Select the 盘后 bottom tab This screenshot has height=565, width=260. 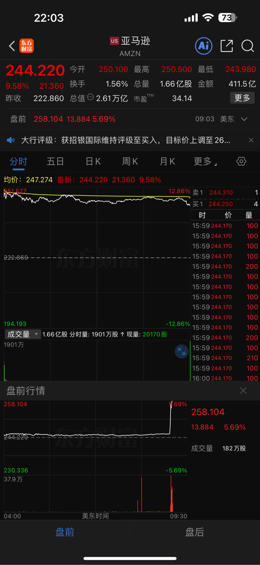(x=195, y=532)
